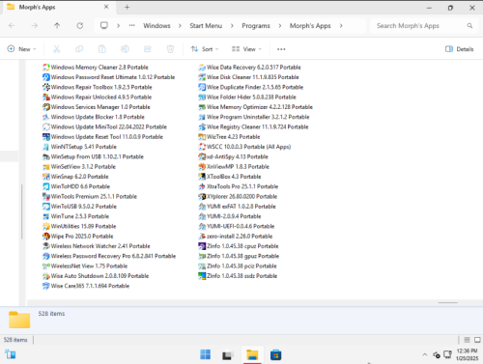Open the Sort options dropdown
This screenshot has width=483, height=364.
[205, 49]
